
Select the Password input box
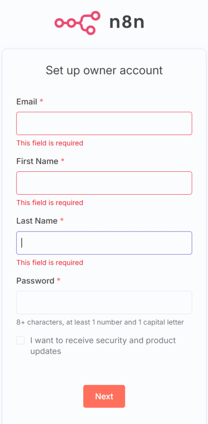[104, 303]
